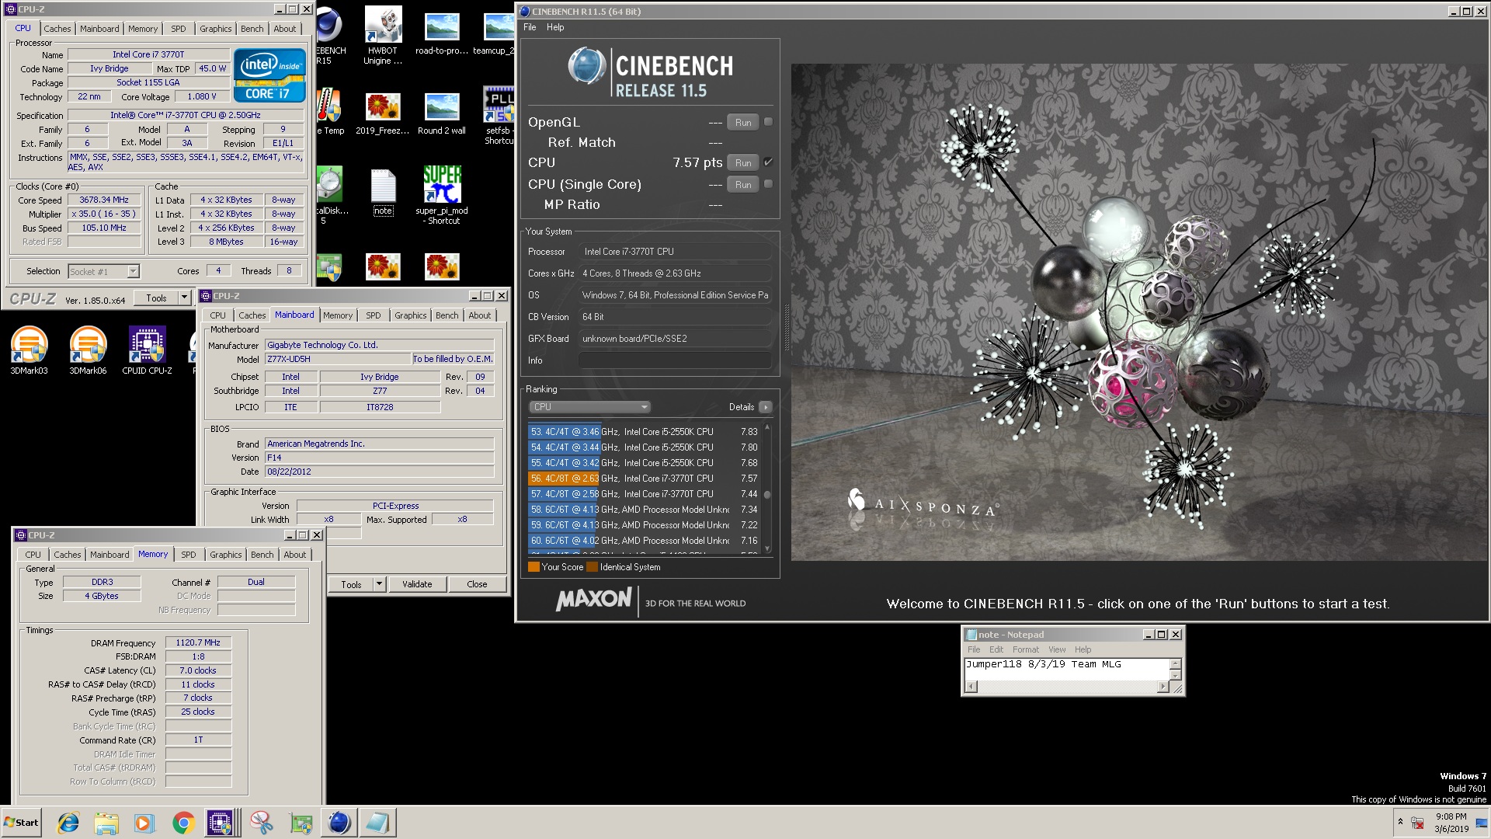
Task: Open the CPUID CPU-Z desktop shortcut
Action: point(147,350)
